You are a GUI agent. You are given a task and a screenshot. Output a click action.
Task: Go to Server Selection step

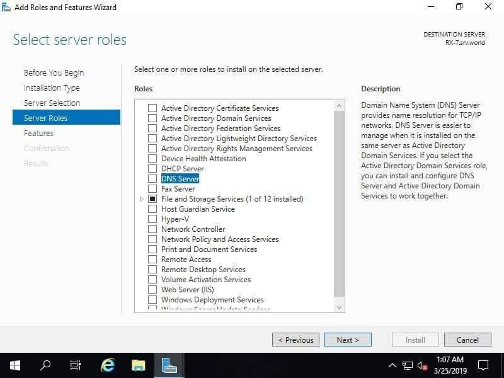[x=52, y=103]
